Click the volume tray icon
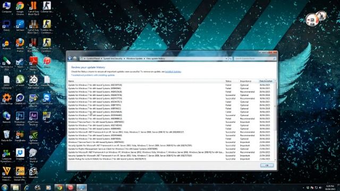340x191 pixels. click(x=320, y=187)
